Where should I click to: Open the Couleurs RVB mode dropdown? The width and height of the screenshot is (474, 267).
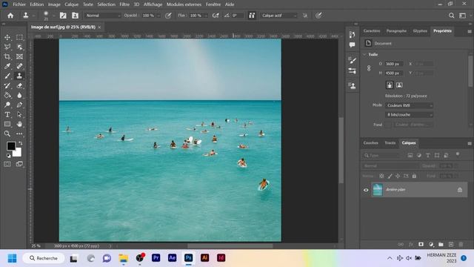coord(410,105)
